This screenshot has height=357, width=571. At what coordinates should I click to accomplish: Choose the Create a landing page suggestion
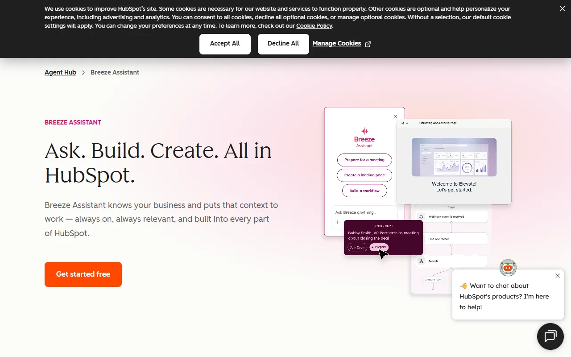(x=364, y=175)
